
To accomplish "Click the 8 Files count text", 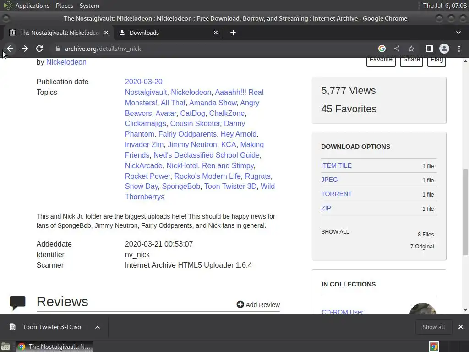I will point(425,234).
